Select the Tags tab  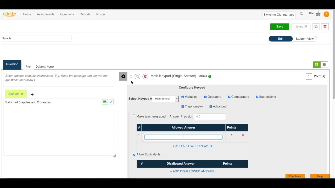point(28,66)
